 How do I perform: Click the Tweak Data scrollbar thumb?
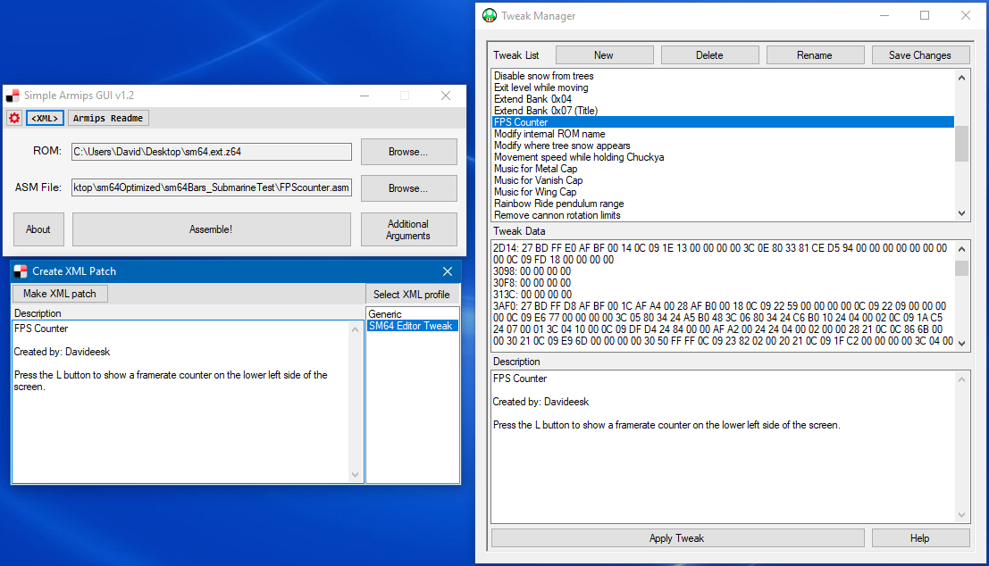click(961, 268)
